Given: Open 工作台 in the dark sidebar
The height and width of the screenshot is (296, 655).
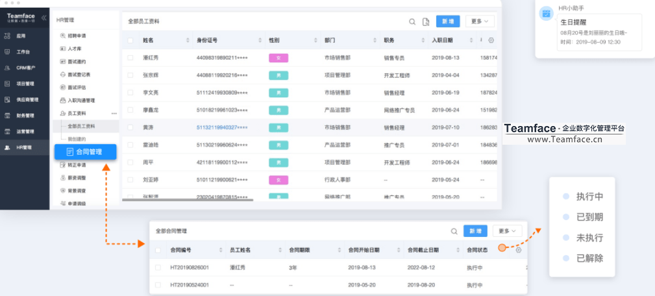Looking at the screenshot, I should pos(23,52).
